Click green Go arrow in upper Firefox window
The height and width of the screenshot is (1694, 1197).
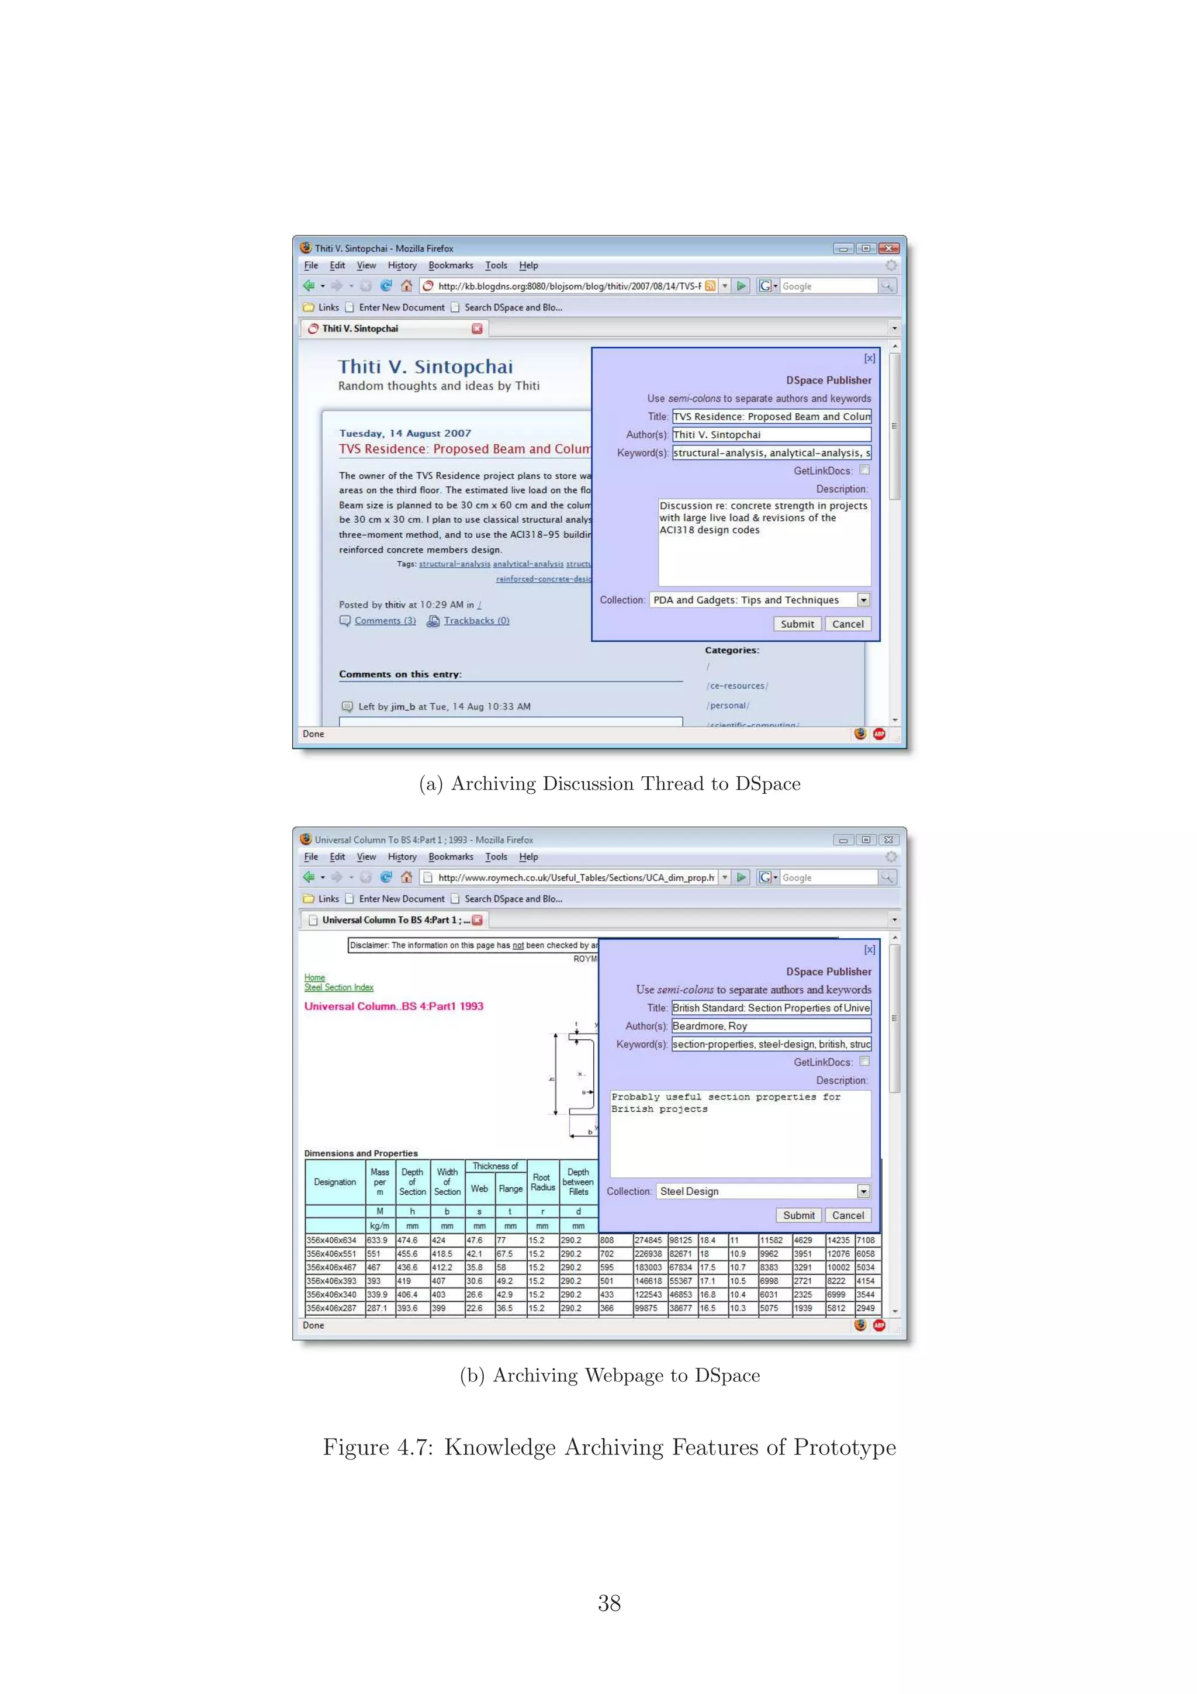point(741,285)
